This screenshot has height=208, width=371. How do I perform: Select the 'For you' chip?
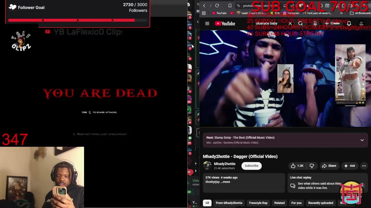[x=297, y=203]
